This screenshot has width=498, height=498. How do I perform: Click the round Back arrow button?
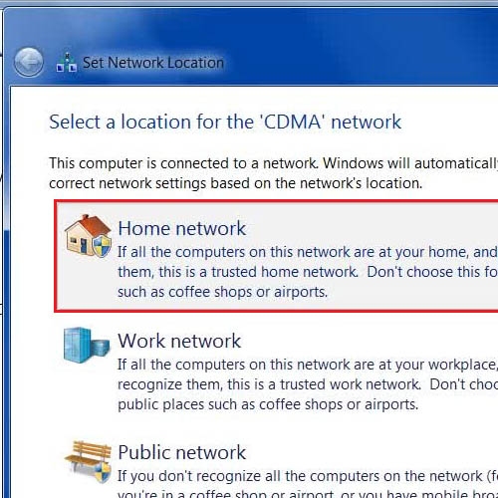pos(29,62)
